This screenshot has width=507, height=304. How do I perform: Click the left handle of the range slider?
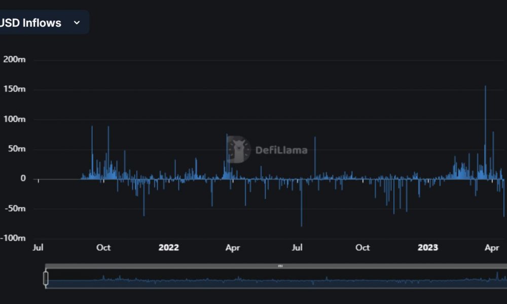click(x=46, y=278)
